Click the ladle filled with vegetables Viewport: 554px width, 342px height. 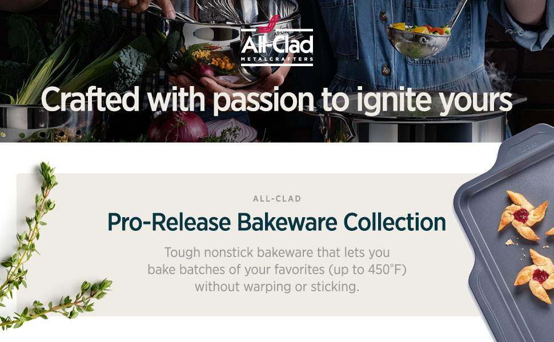coord(419,39)
